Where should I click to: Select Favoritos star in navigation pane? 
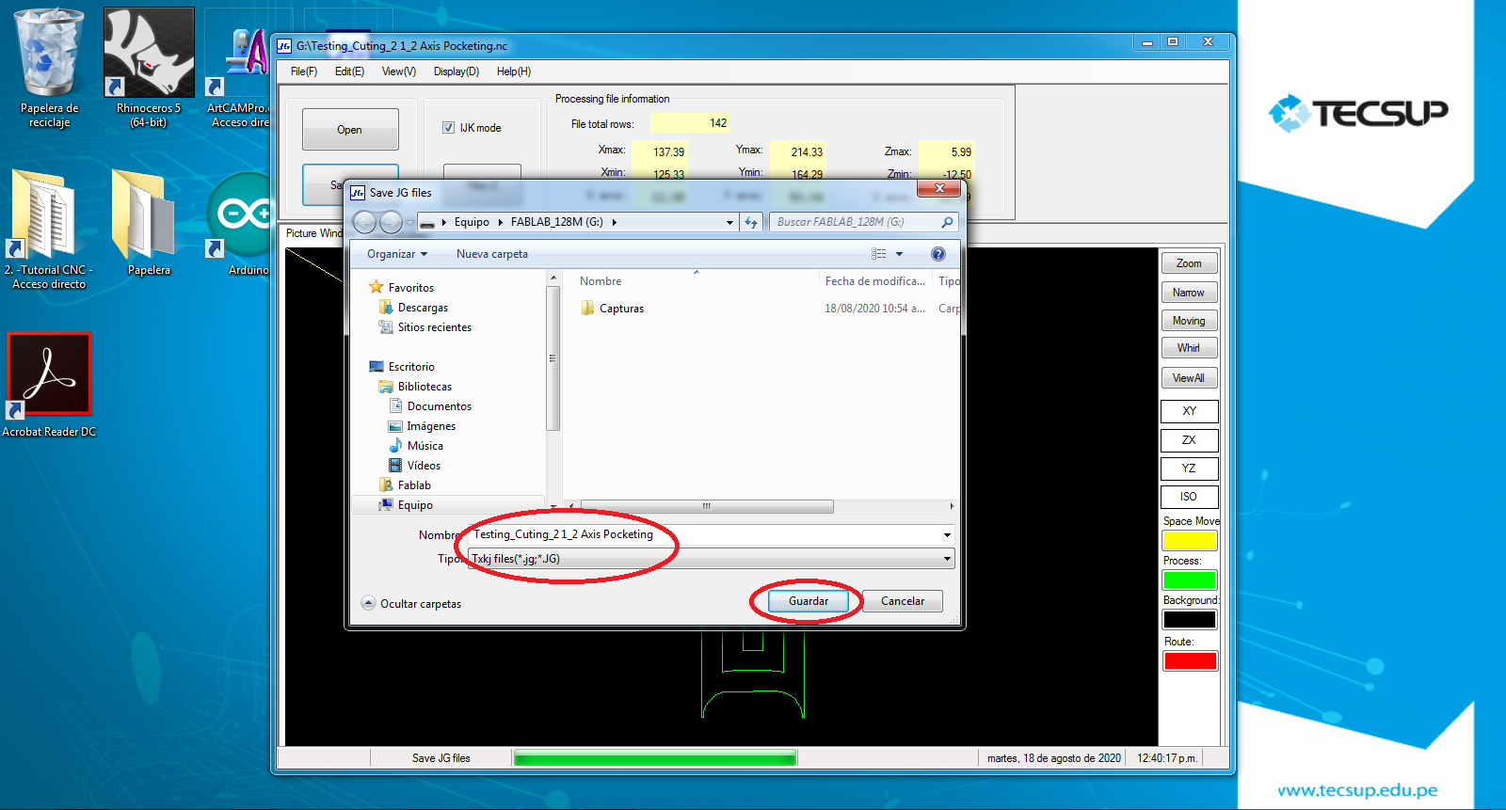376,287
